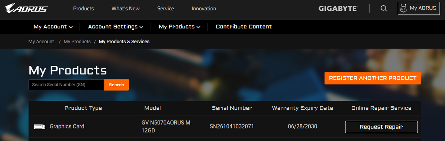Click the orange Search button

coord(117,85)
